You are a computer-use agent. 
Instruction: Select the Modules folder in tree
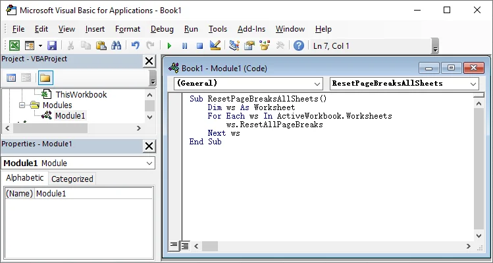coord(57,105)
